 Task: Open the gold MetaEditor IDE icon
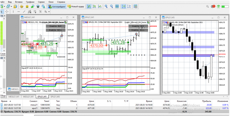pyautogui.click(x=22, y=7)
